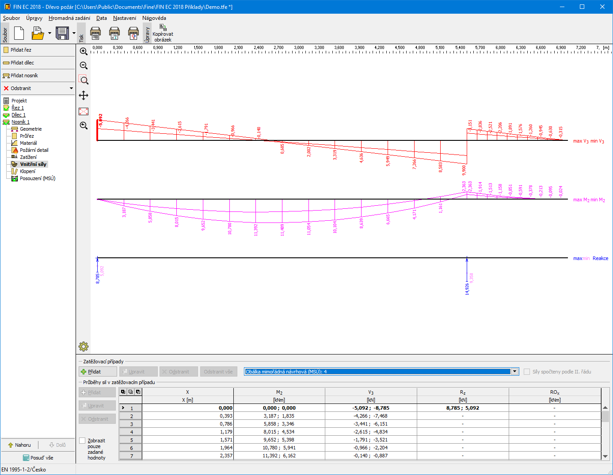
Task: Restore previous zoom with magnifier arrow
Action: [84, 125]
